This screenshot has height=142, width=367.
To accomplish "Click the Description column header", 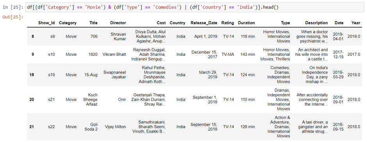I will (317, 23).
